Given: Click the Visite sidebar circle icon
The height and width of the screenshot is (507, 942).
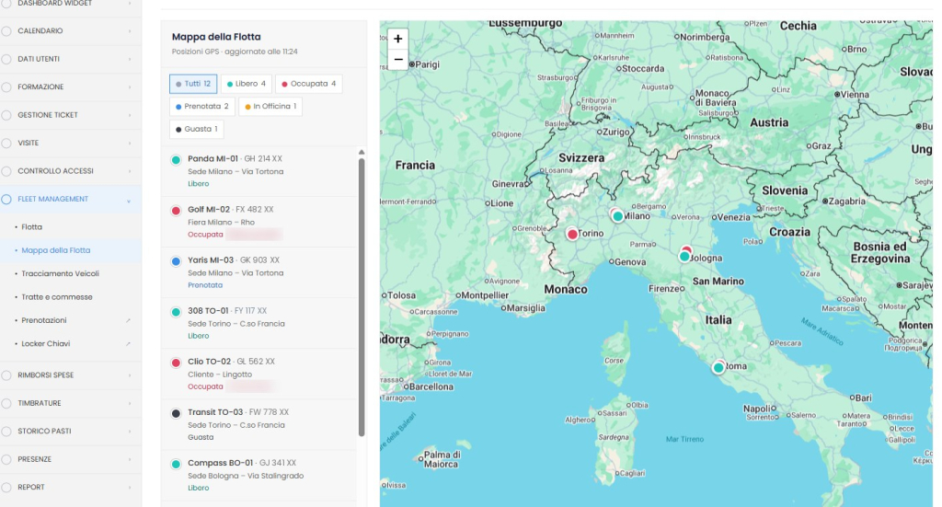Looking at the screenshot, I should point(6,143).
